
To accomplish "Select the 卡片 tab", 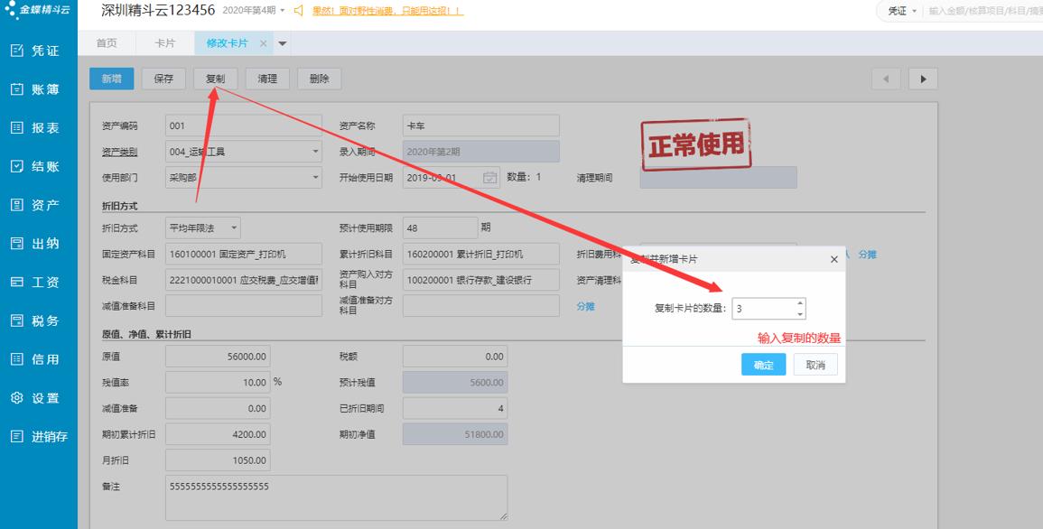I will point(166,42).
